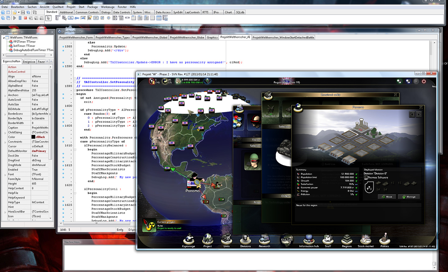Click the clBlack Color swatch property

point(33,137)
